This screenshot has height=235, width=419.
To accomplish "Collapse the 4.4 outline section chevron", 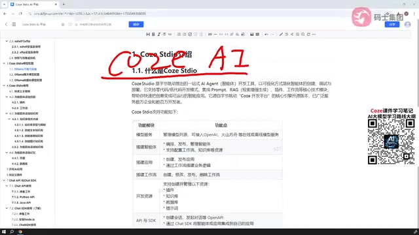I will (7, 152).
